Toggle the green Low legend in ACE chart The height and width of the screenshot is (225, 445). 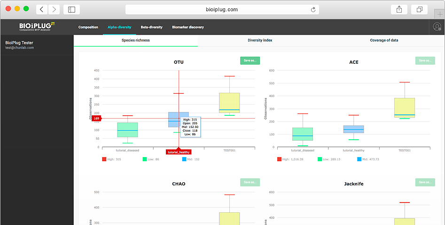tap(320, 159)
